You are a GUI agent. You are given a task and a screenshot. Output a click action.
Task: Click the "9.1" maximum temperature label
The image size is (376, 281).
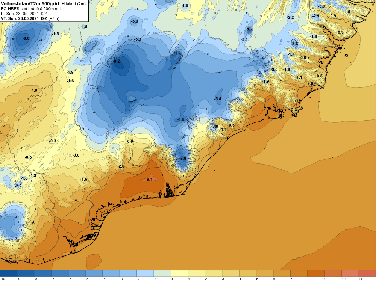pyautogui.click(x=150, y=179)
